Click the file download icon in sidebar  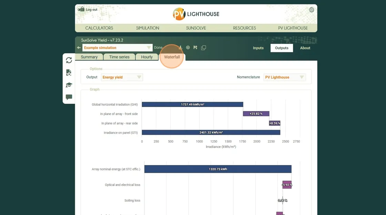pyautogui.click(x=69, y=72)
